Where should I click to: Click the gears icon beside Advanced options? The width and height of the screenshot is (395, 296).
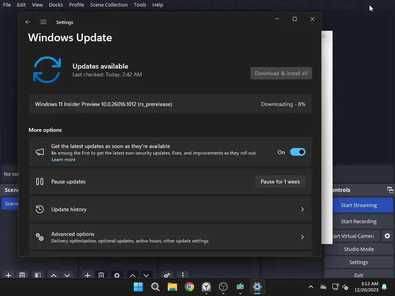pyautogui.click(x=40, y=237)
